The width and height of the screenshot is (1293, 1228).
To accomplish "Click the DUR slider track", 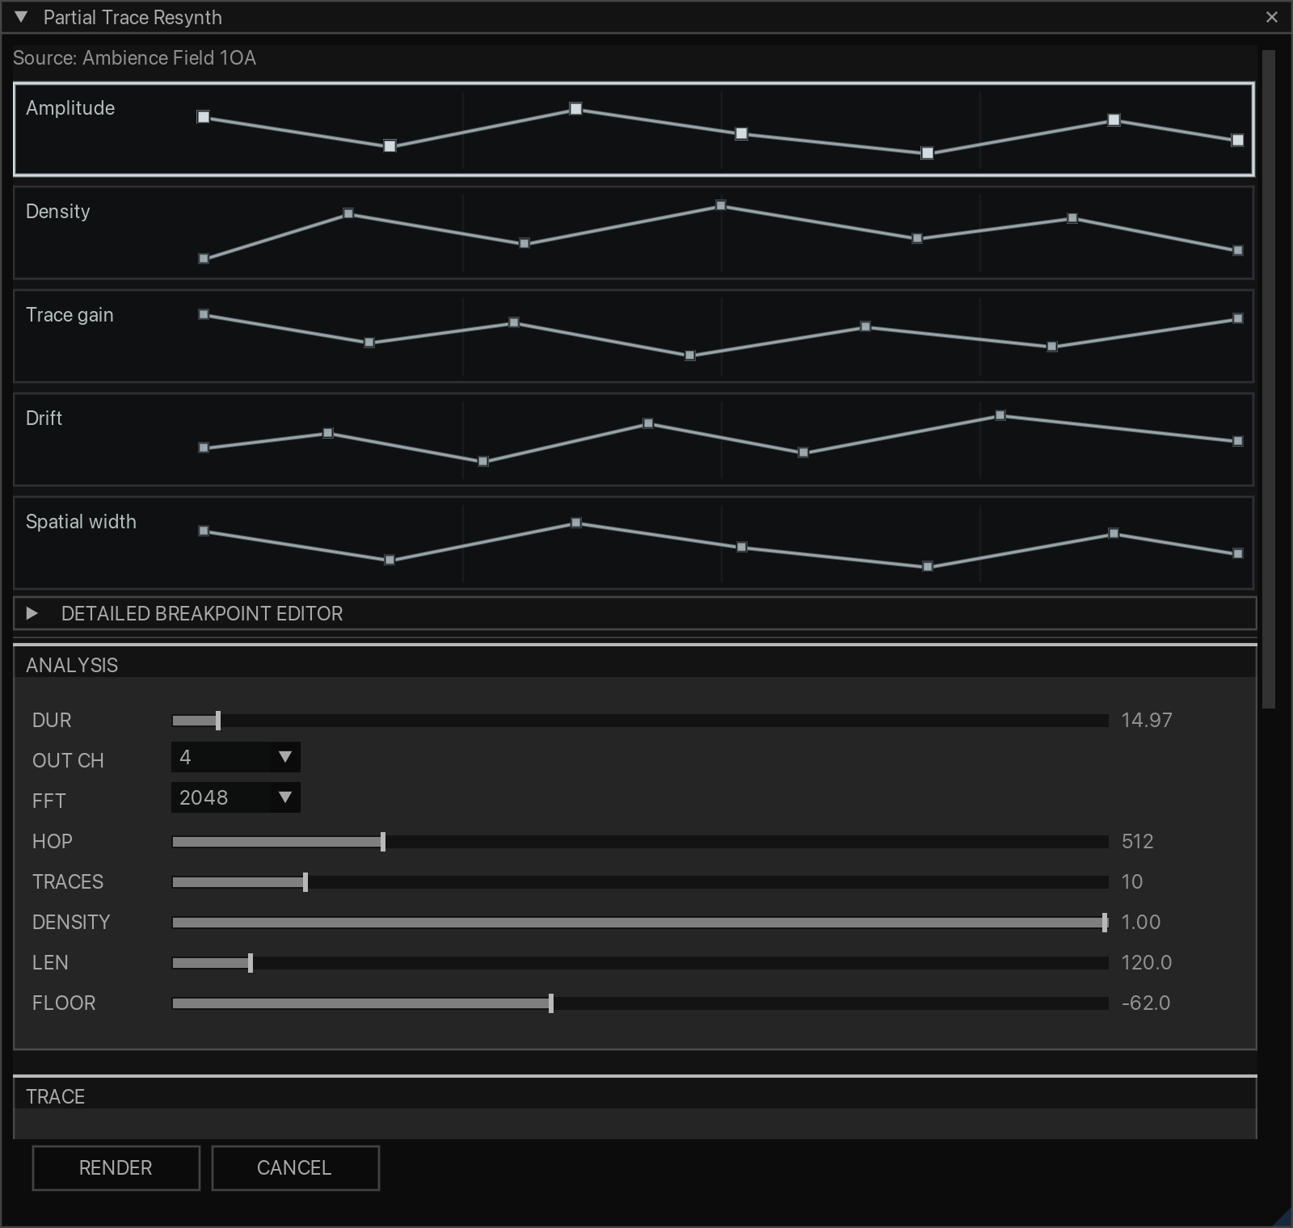I will pyautogui.click(x=640, y=721).
